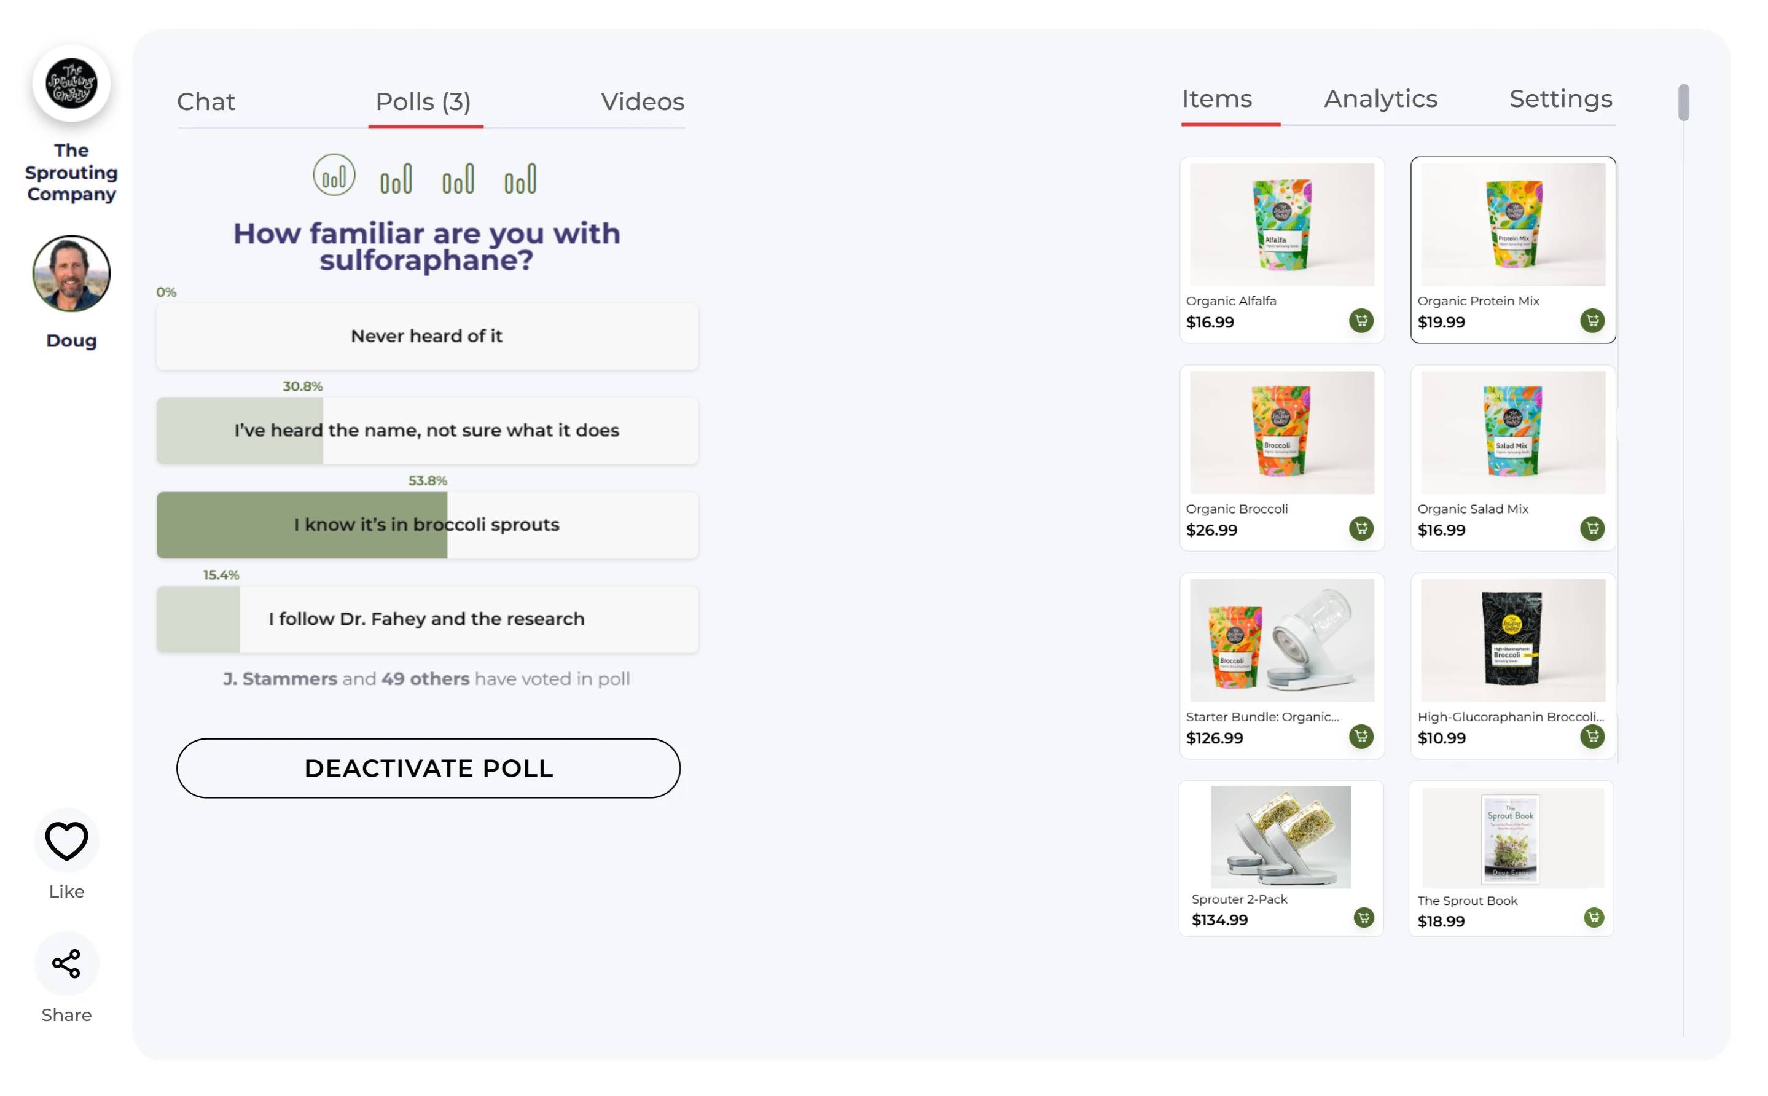Open the Videos tab

pos(642,101)
